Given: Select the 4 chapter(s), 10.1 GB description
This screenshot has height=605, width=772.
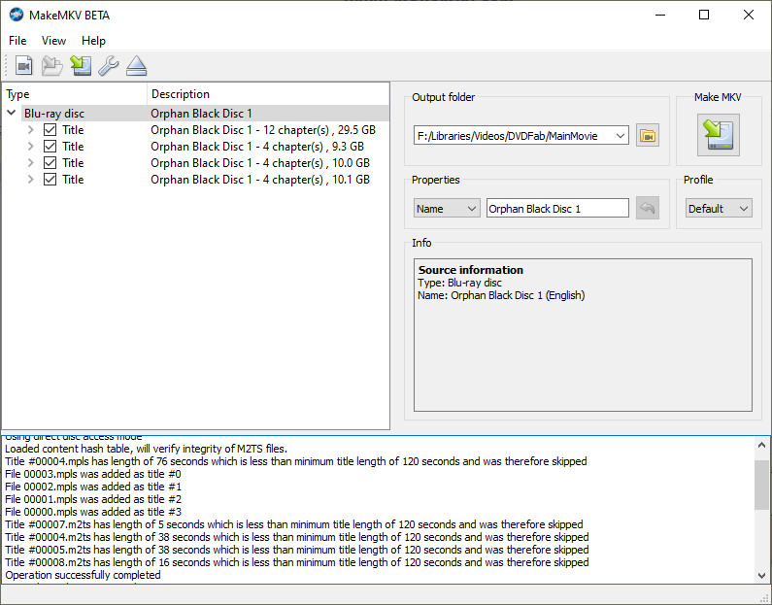Looking at the screenshot, I should click(260, 180).
